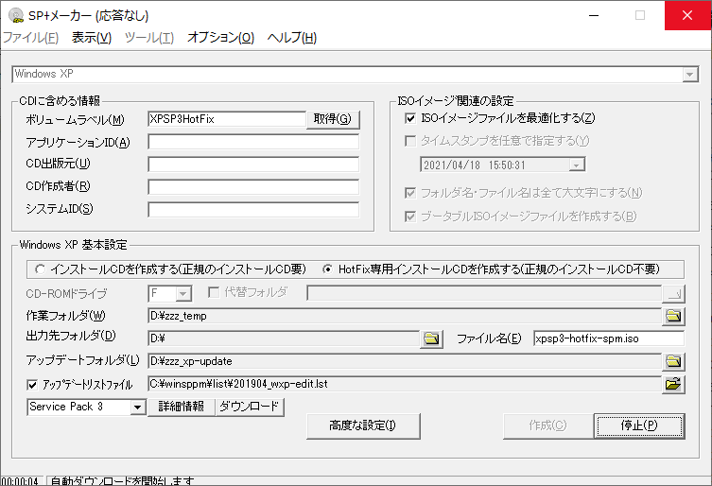Screen dimensions: 712x486
Task: Click the SP+メーカー app icon in title bar
Action: (16, 15)
